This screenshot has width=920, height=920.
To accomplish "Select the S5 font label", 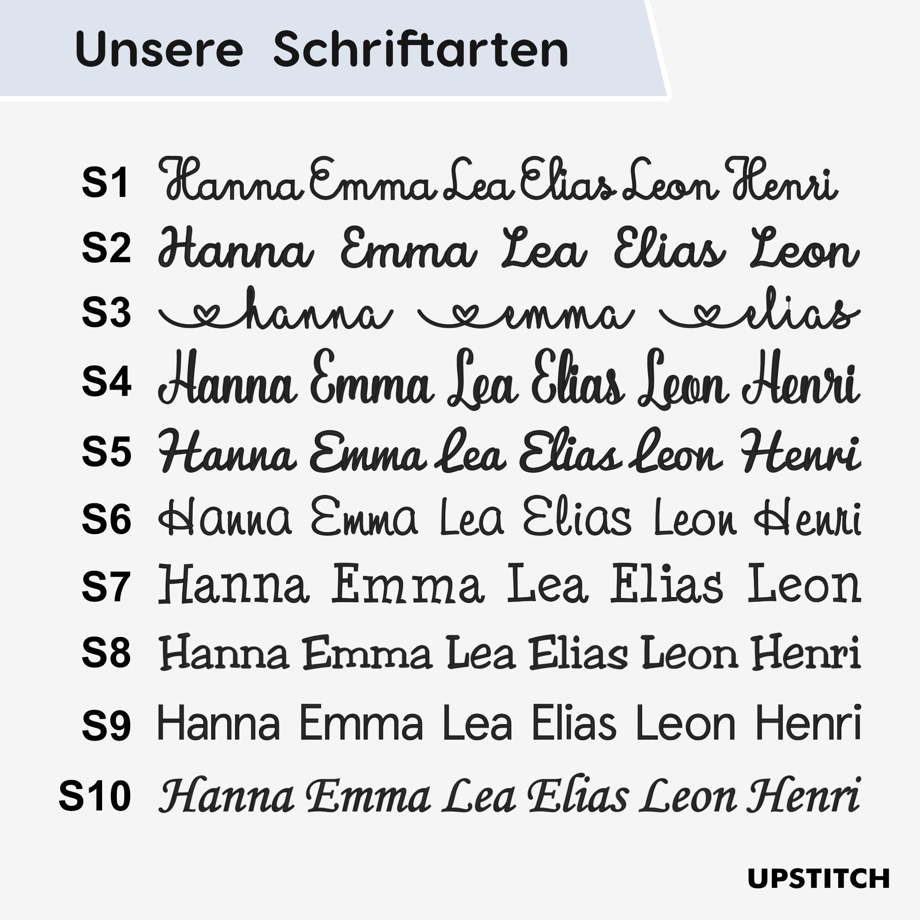I will [106, 451].
